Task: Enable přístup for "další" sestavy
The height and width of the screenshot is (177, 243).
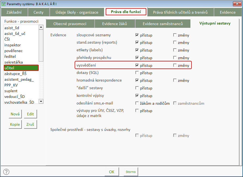Action: (x=137, y=88)
